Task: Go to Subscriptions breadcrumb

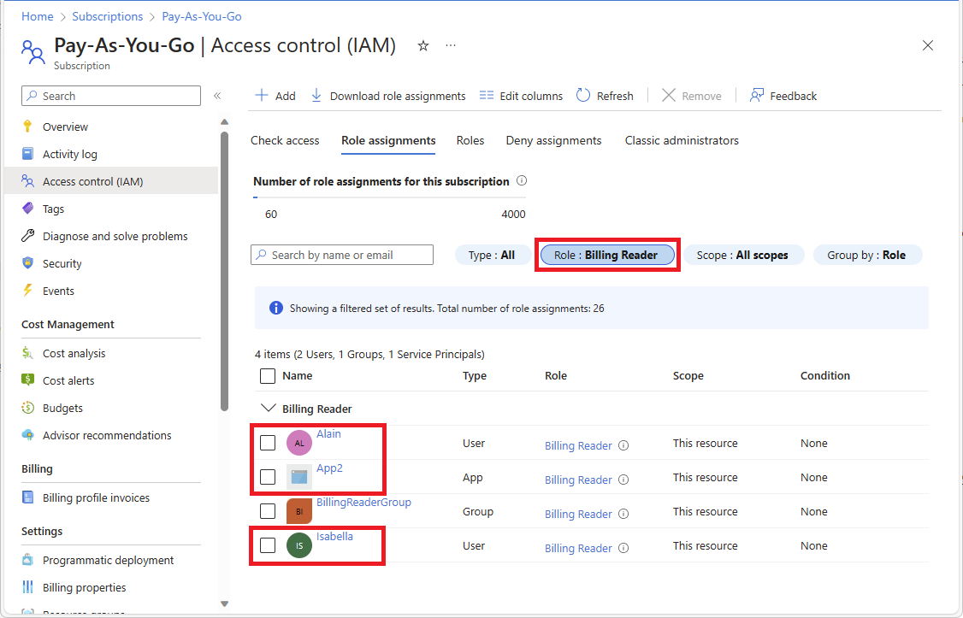Action: point(108,16)
